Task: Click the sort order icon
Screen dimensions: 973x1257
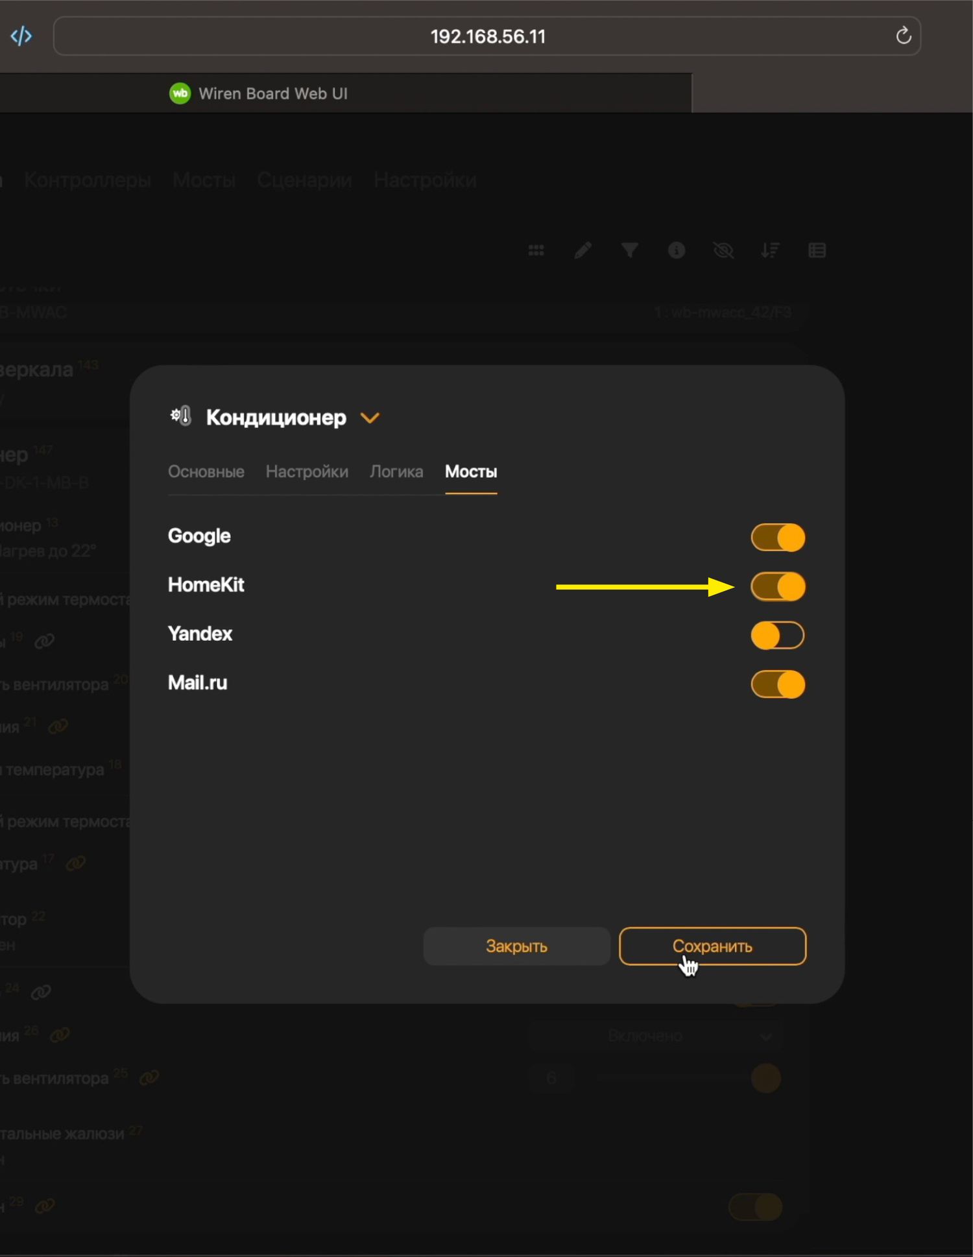Action: [x=770, y=250]
